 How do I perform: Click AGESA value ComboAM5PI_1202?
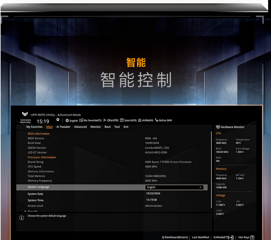pos(157,148)
